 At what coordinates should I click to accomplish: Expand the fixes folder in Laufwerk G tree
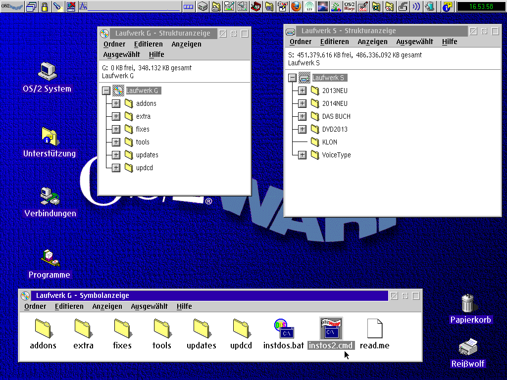tap(116, 129)
